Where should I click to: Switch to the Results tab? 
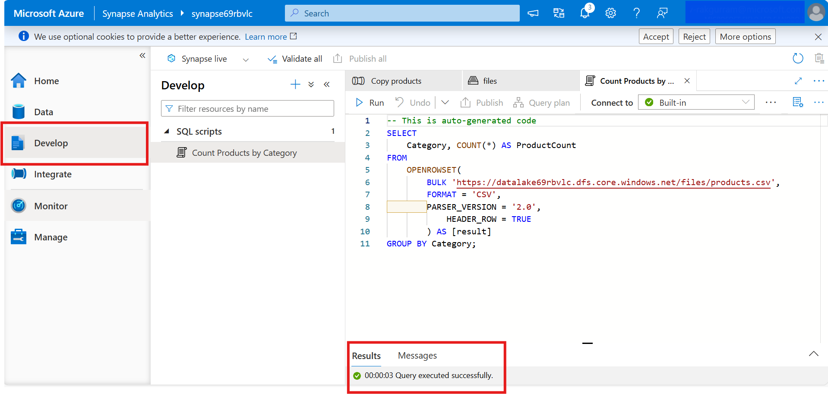pyautogui.click(x=366, y=356)
